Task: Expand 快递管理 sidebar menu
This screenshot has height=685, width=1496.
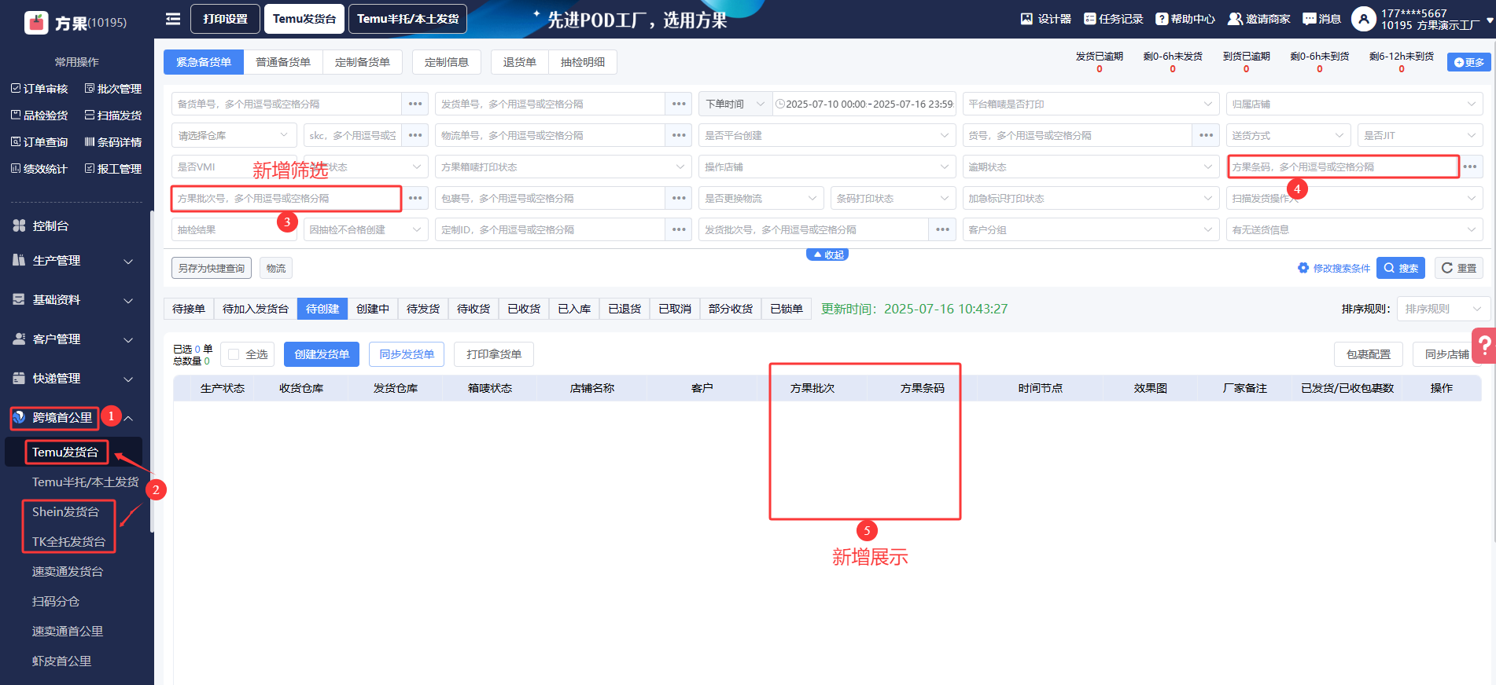Action: pyautogui.click(x=73, y=379)
